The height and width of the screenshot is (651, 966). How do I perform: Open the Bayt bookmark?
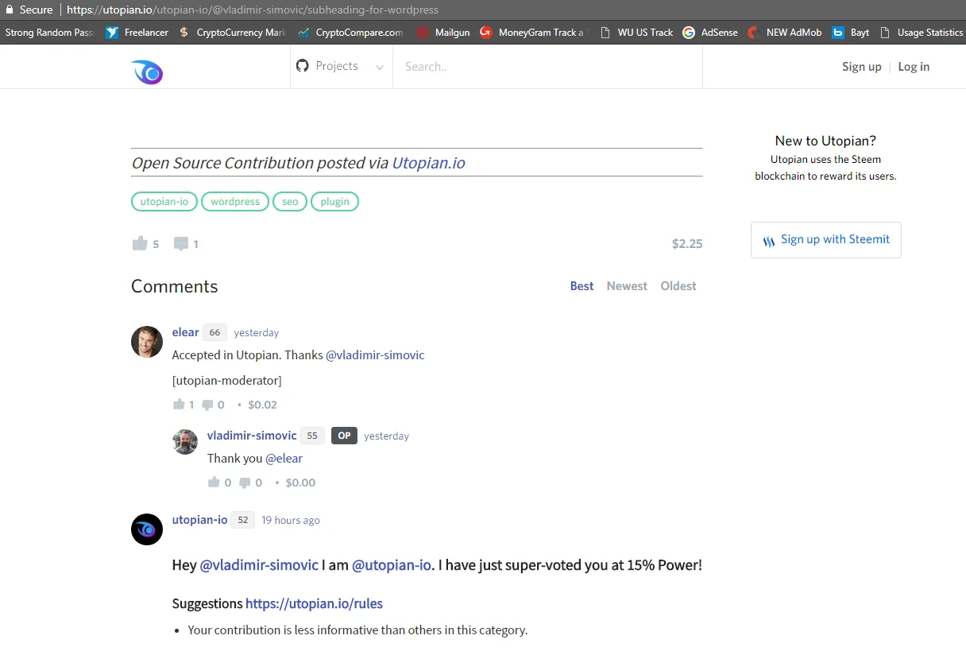(851, 33)
